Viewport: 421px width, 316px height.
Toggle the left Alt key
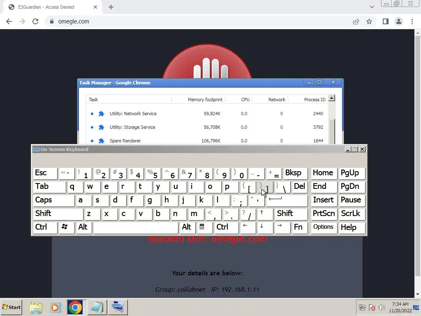[x=84, y=228]
